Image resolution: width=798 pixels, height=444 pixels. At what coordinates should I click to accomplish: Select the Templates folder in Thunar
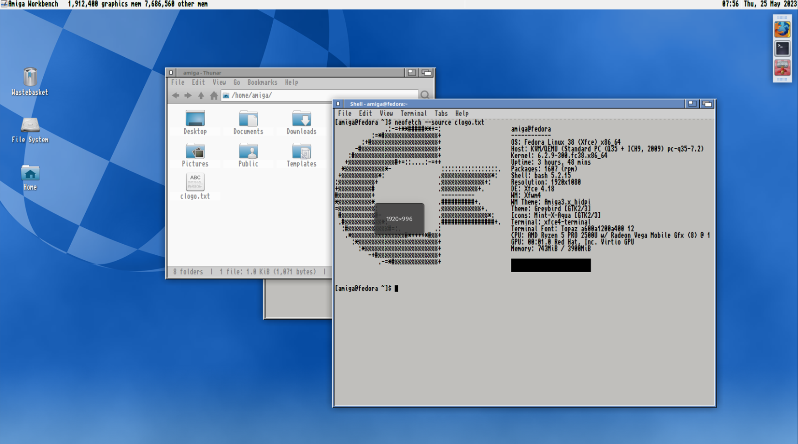(302, 155)
